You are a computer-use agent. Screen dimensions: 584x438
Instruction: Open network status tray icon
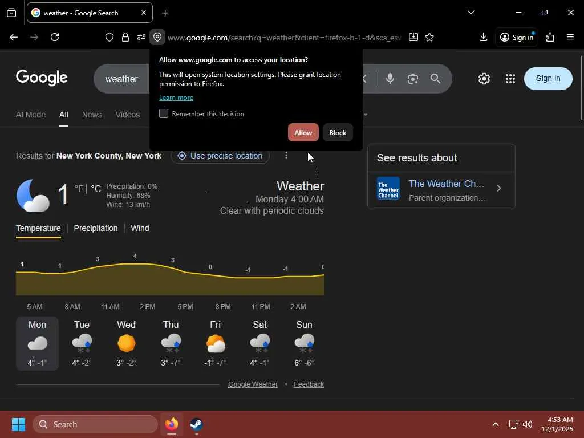click(513, 424)
